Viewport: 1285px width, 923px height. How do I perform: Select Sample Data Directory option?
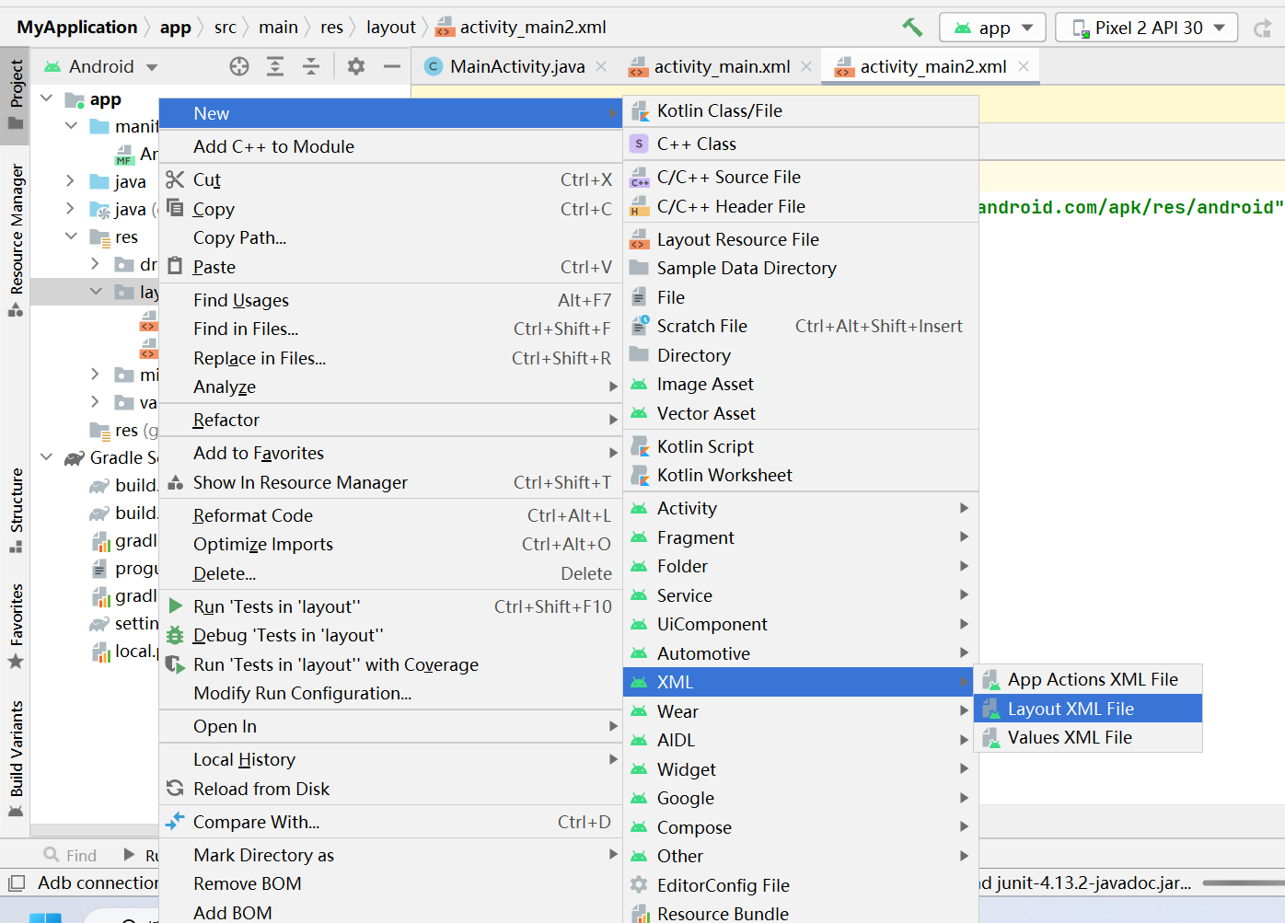point(801,268)
